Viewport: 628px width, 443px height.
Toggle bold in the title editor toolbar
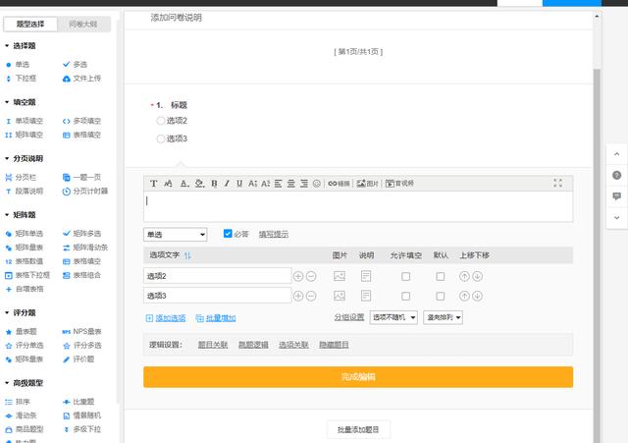(x=214, y=184)
